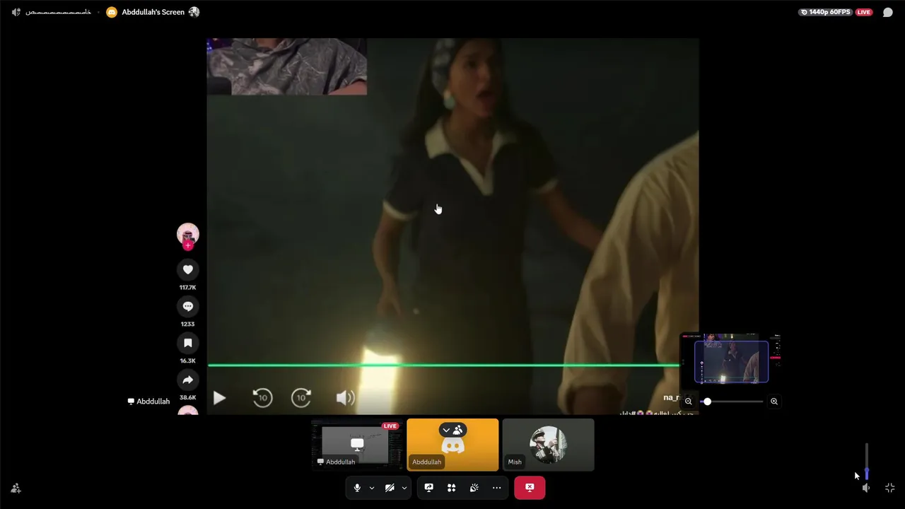
Task: Collapse participants with chevron members pill
Action: (x=452, y=430)
